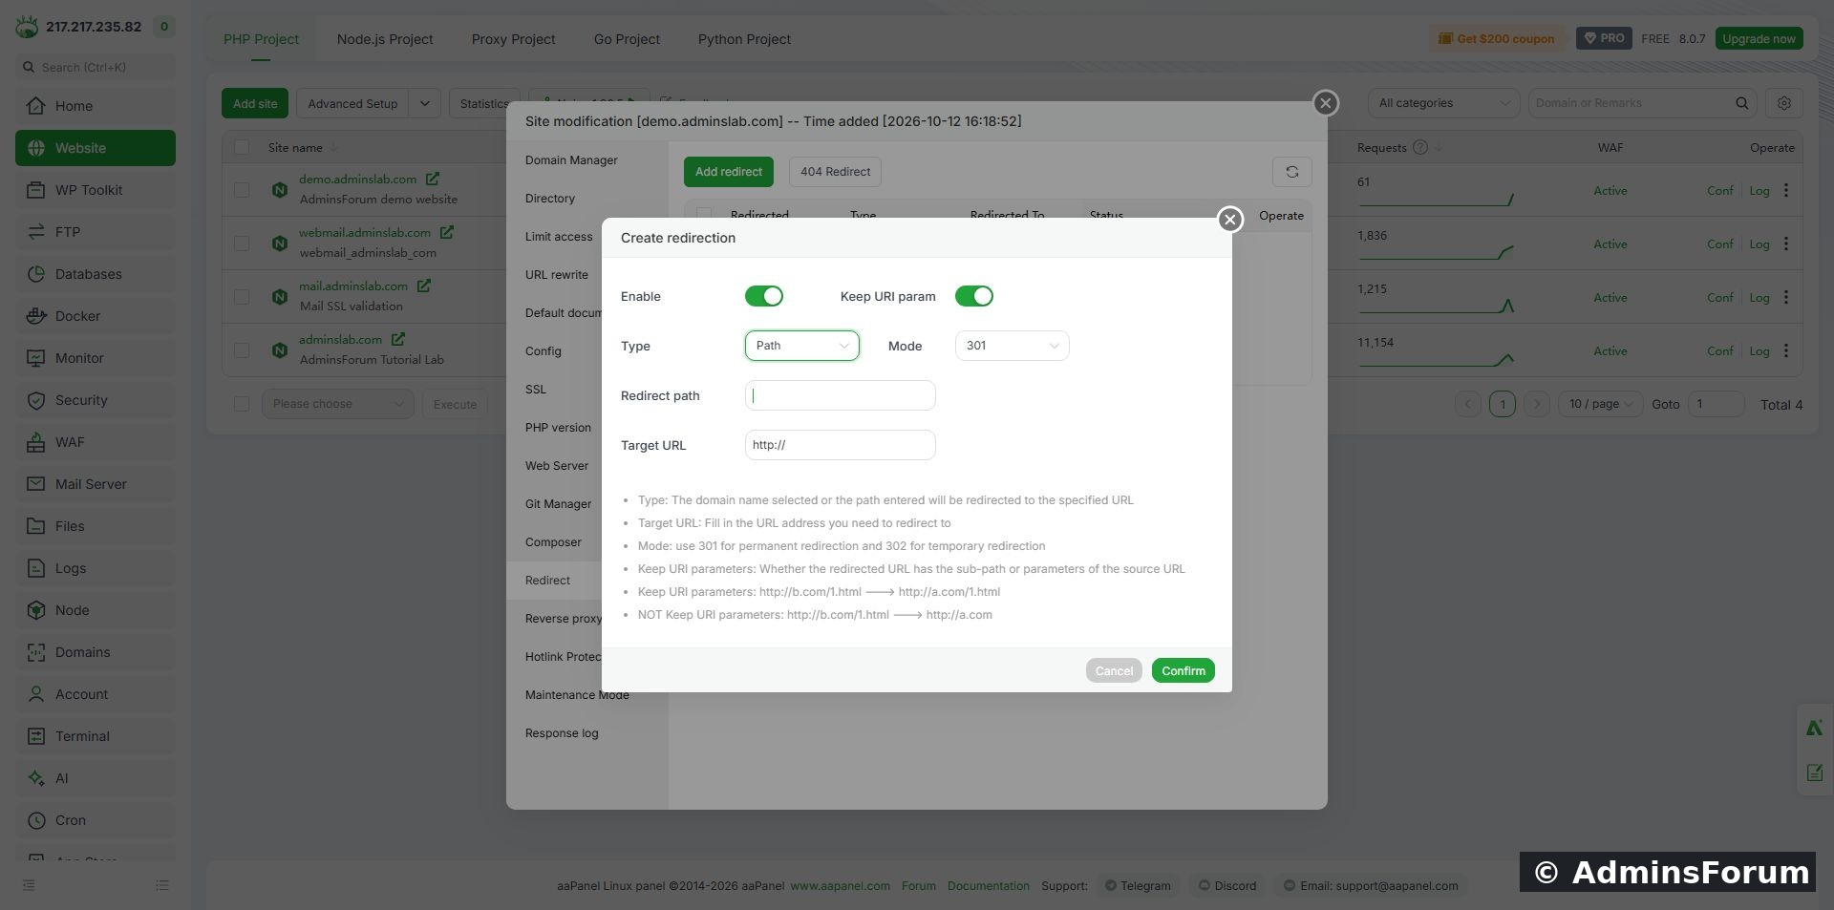
Task: Tick the checkbox for demo.adminslab.com row
Action: point(242,190)
